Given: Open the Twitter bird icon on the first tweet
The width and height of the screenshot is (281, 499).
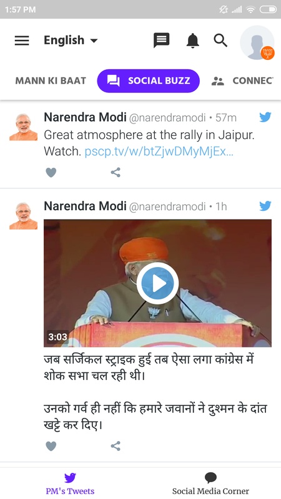Looking at the screenshot, I should (x=265, y=117).
